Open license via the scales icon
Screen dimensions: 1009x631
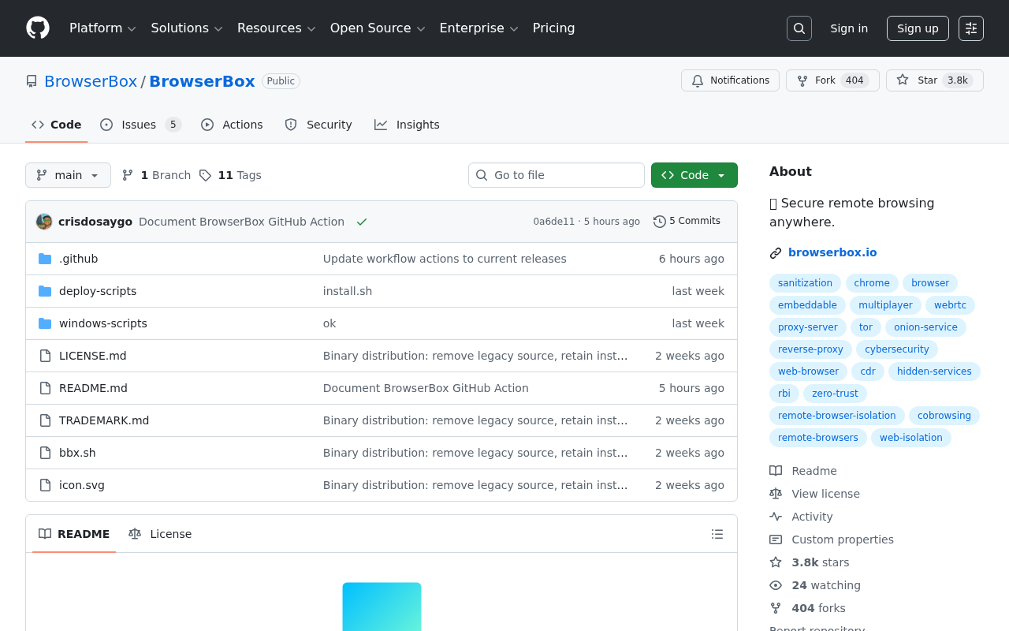775,493
